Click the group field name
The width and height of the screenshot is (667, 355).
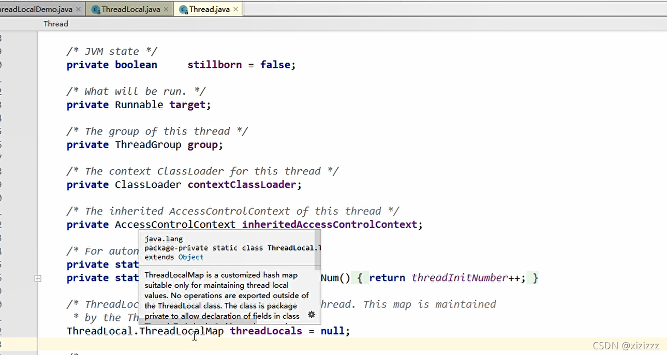click(202, 145)
